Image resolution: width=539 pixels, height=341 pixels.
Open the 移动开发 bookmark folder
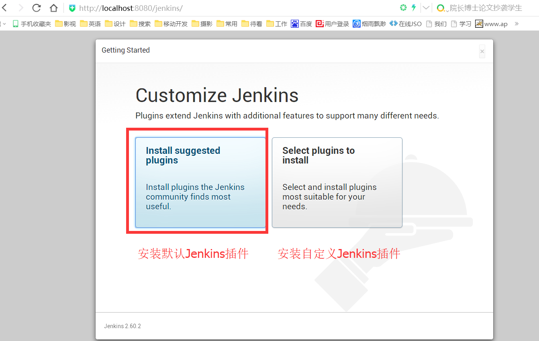171,24
